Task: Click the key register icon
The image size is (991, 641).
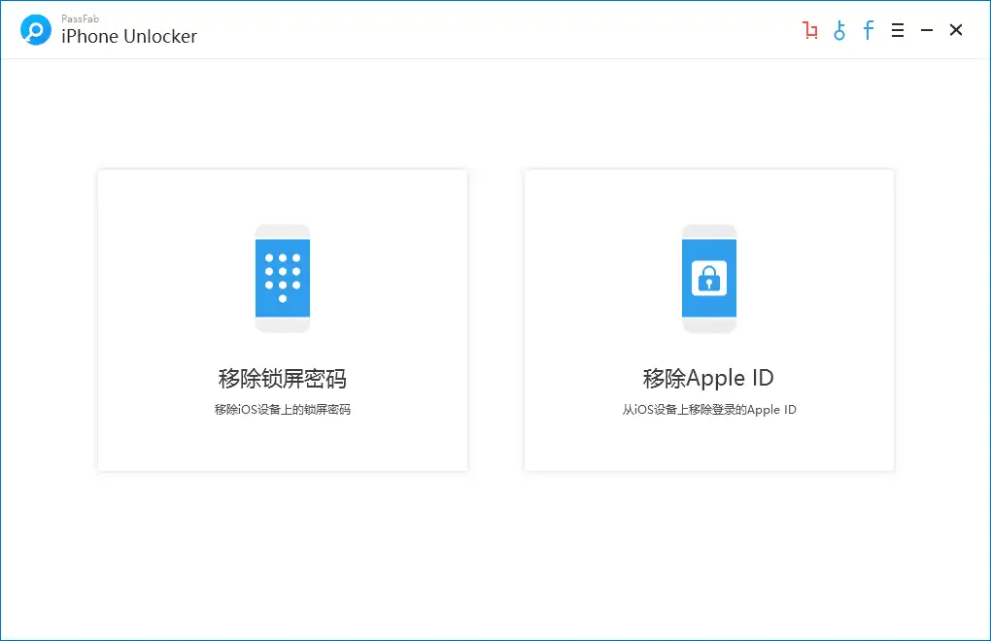Action: pyautogui.click(x=839, y=30)
